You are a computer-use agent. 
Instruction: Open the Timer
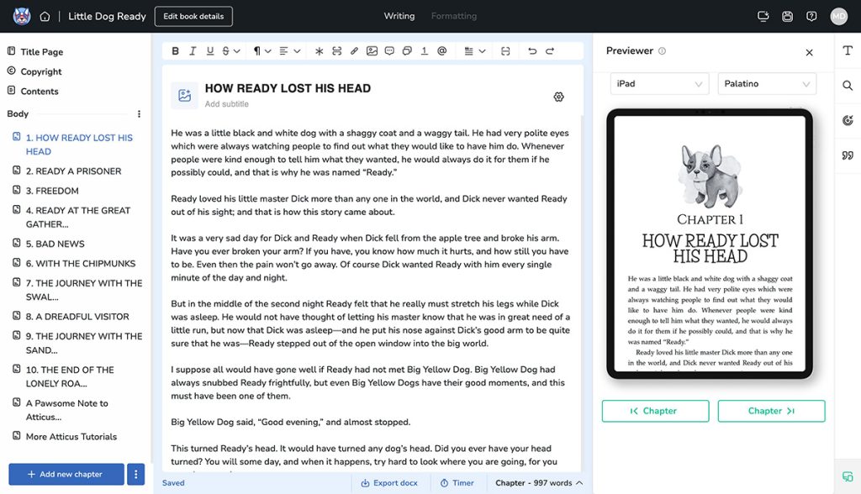click(457, 483)
